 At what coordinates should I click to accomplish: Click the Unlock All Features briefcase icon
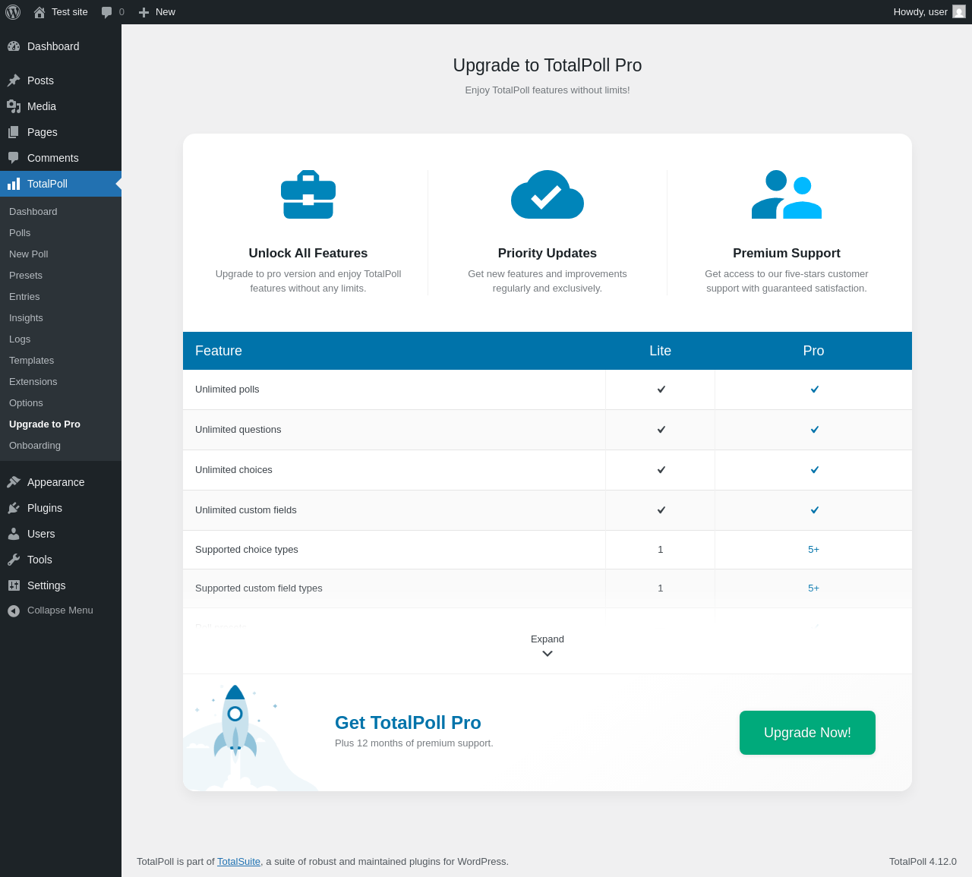point(308,195)
